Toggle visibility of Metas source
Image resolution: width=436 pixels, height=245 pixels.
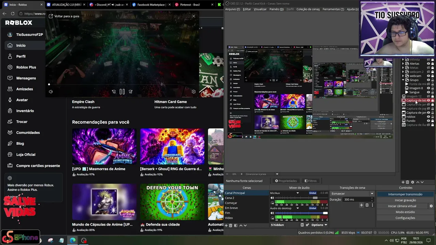tap(429, 68)
